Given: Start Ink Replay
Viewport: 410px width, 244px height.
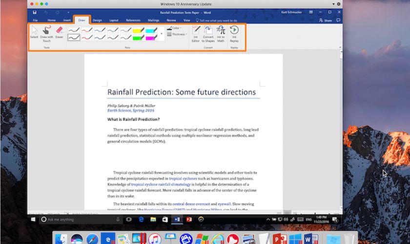Looking at the screenshot, I should coord(234,34).
